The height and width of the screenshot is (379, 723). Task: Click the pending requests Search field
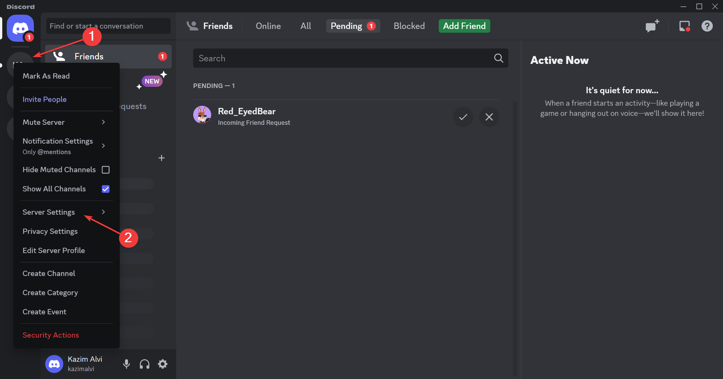351,58
